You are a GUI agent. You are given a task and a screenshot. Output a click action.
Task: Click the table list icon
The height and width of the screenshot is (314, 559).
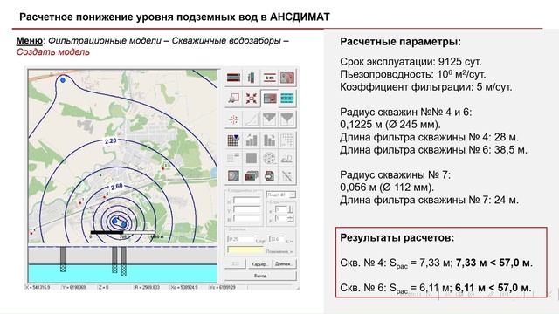pyautogui.click(x=233, y=158)
